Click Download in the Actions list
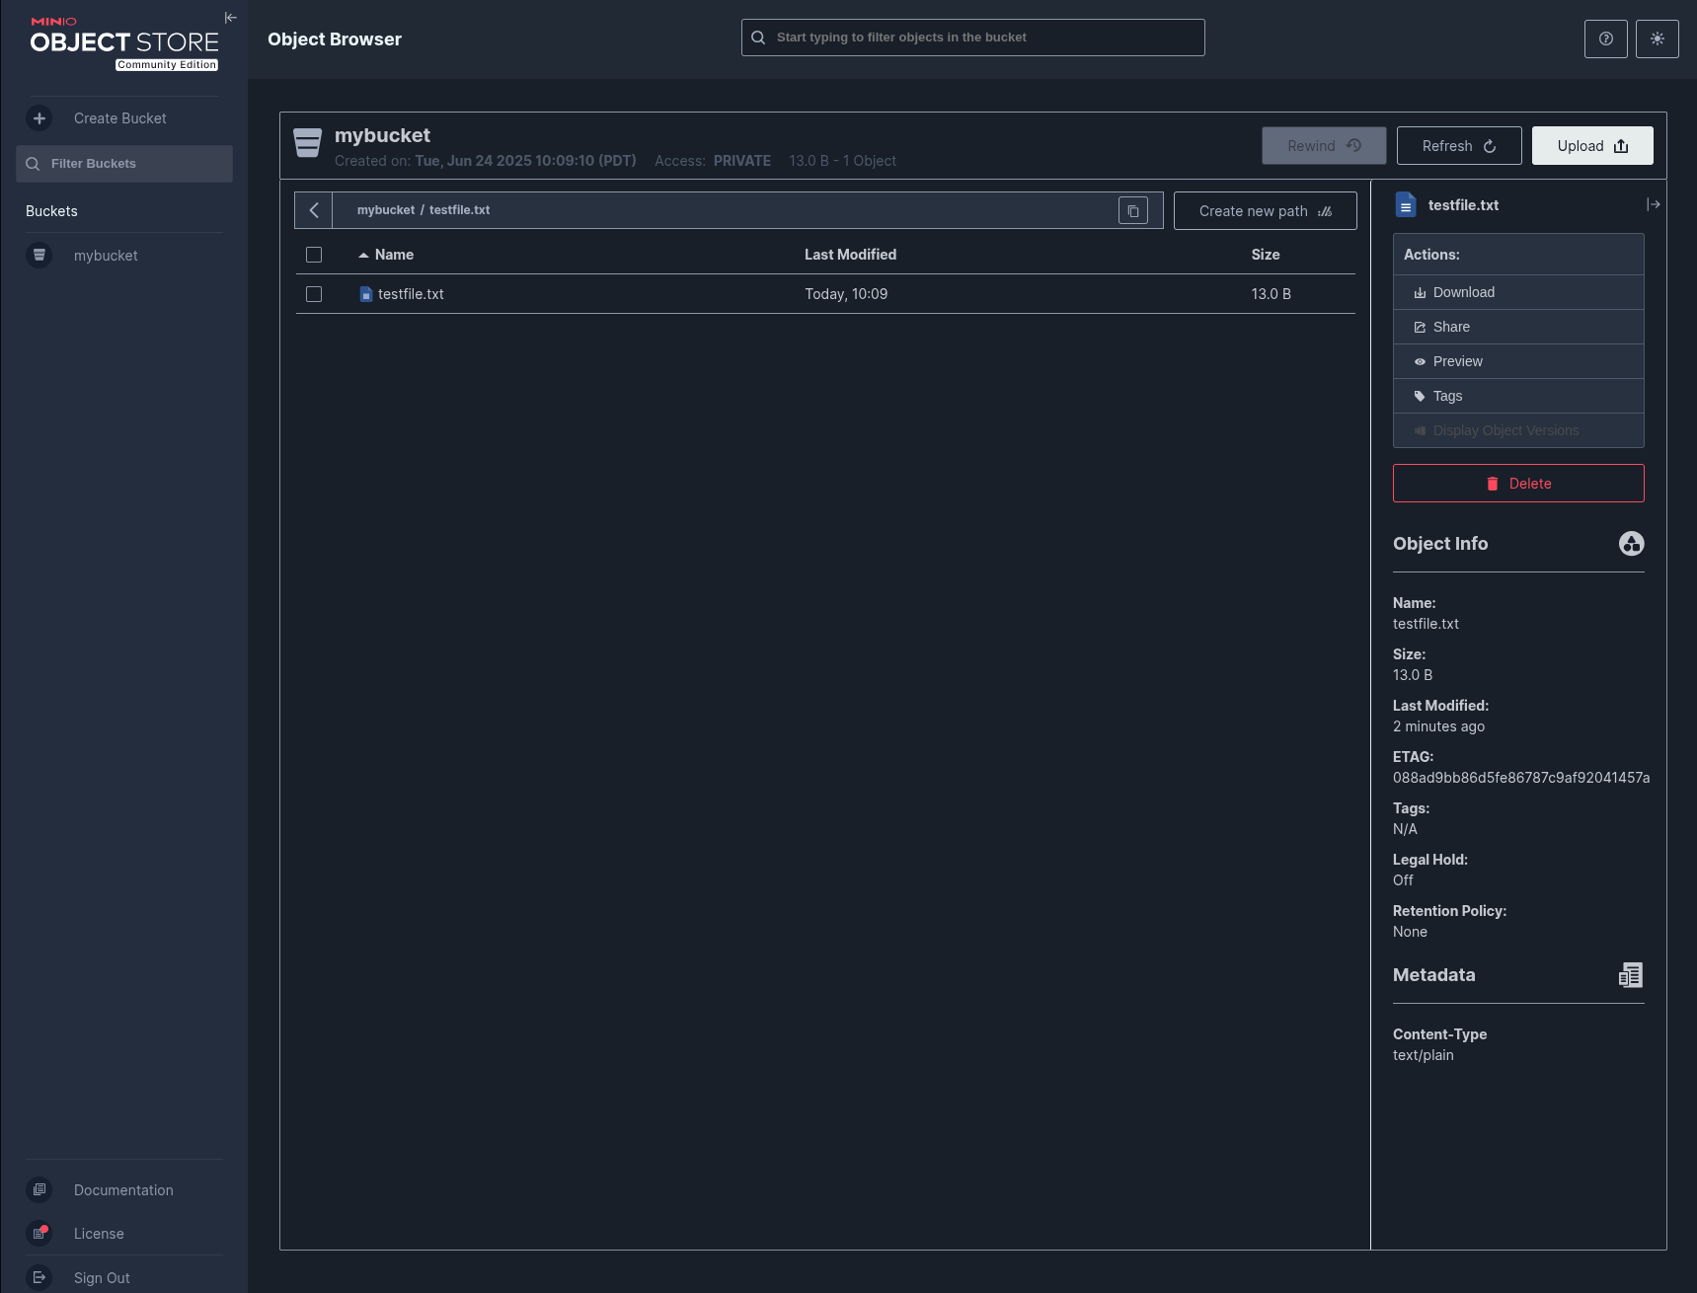1697x1293 pixels. pyautogui.click(x=1518, y=292)
